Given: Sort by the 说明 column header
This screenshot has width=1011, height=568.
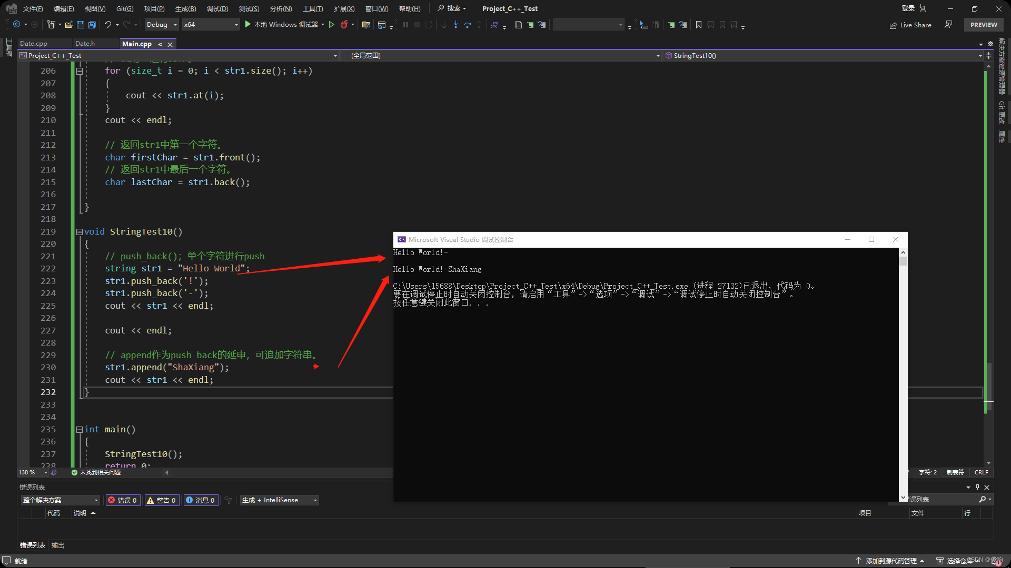Looking at the screenshot, I should point(80,513).
